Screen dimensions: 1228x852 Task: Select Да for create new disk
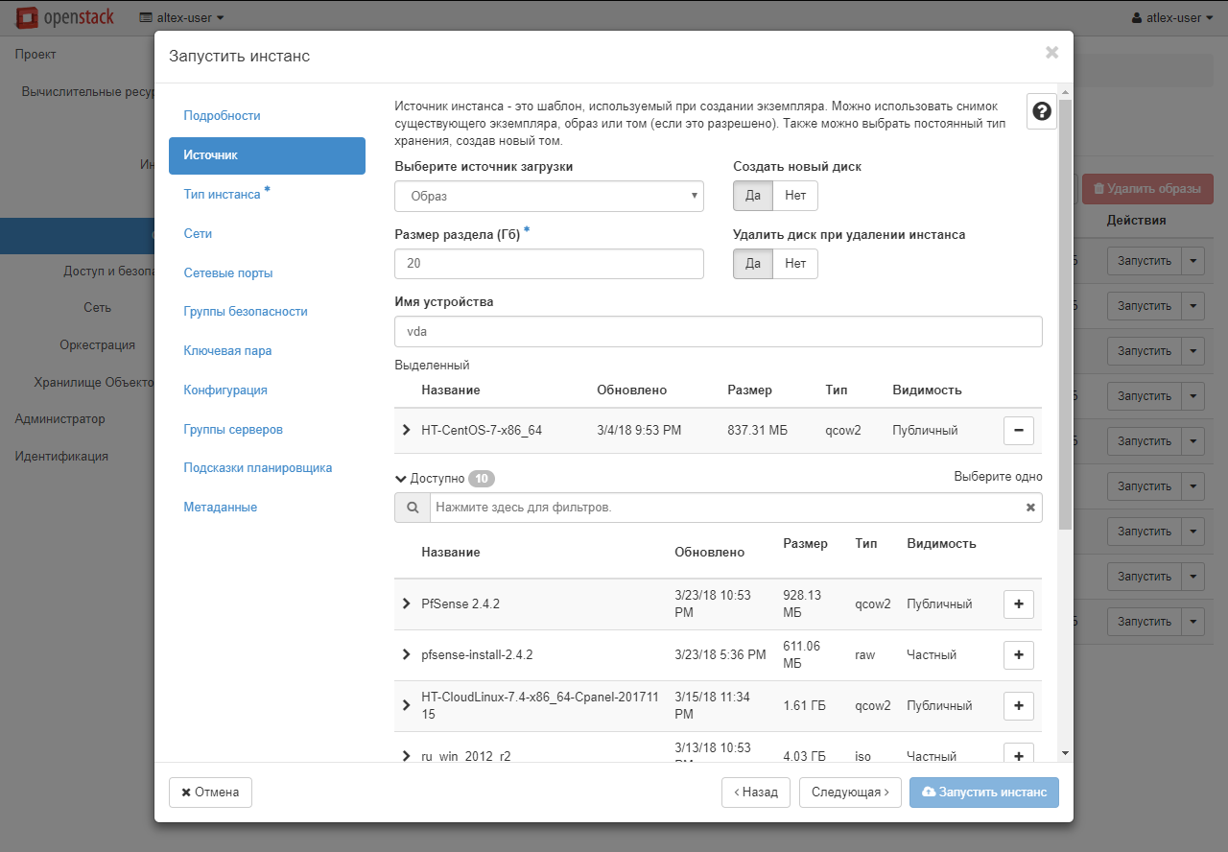click(753, 196)
